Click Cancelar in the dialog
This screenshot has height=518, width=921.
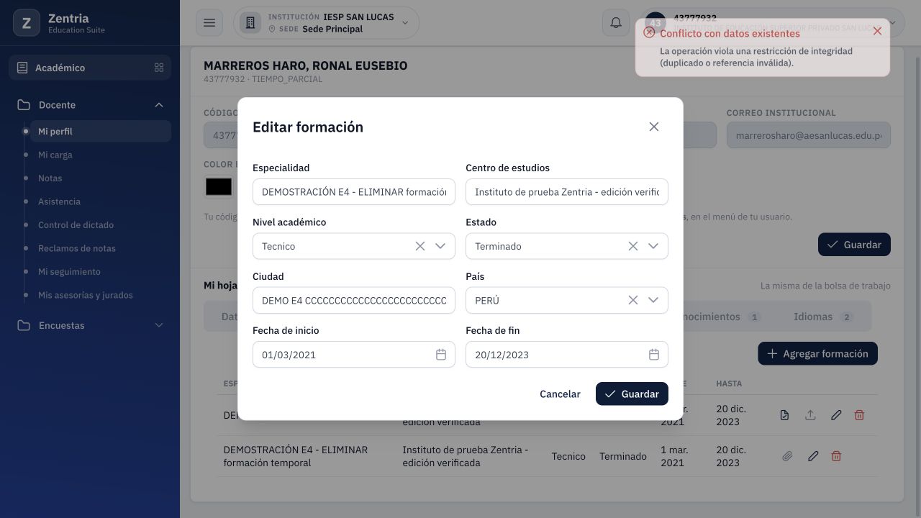tap(560, 394)
